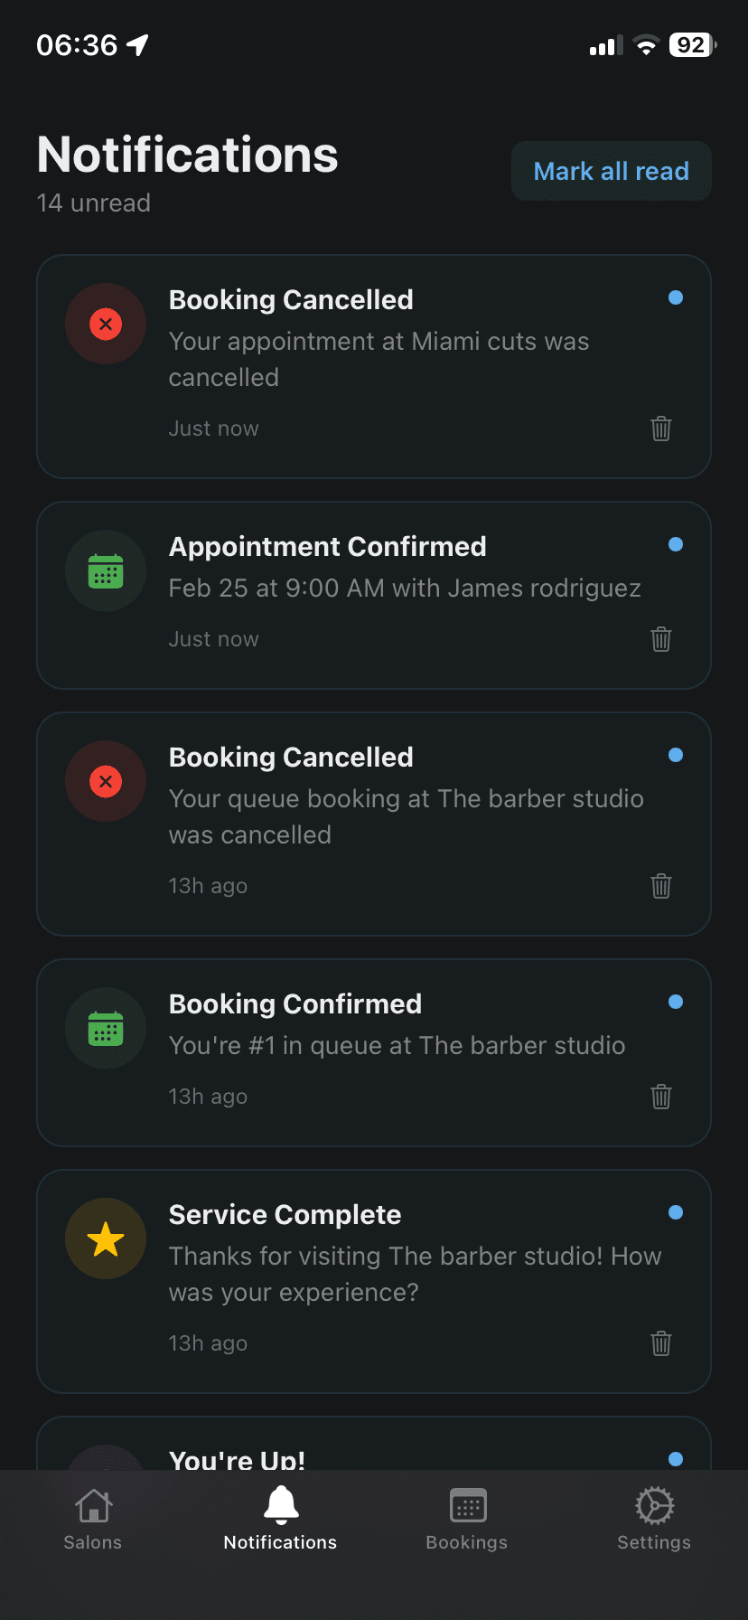
Task: Remove the Booking Confirmed queue notification
Action: (x=661, y=1097)
